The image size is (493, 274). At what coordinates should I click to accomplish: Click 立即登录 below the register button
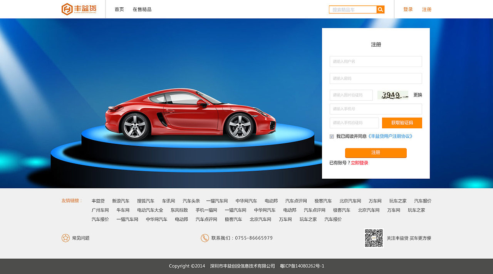[360, 163]
